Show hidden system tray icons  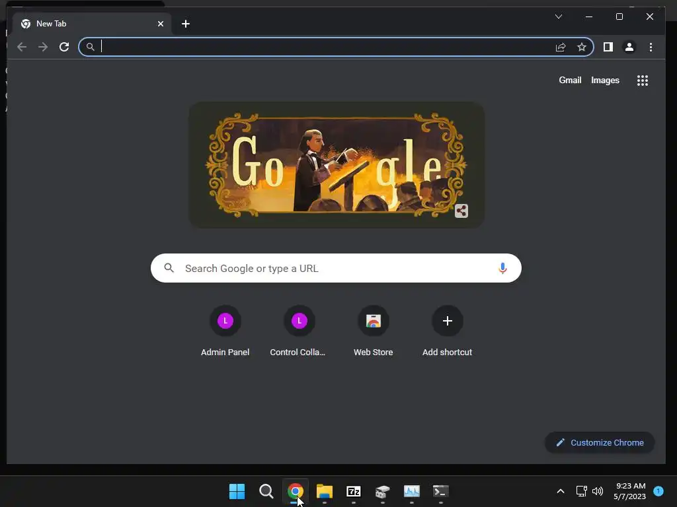pos(561,491)
